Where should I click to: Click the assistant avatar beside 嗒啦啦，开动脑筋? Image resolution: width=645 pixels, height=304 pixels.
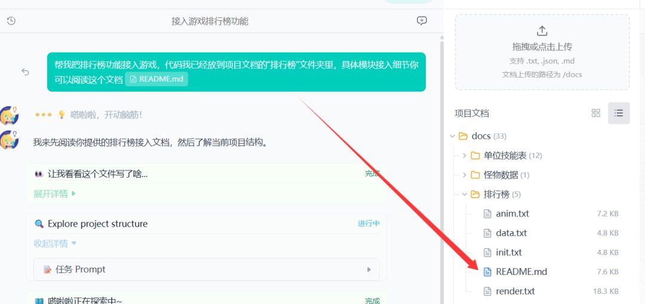point(9,115)
